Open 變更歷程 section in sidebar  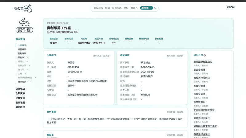20,107
